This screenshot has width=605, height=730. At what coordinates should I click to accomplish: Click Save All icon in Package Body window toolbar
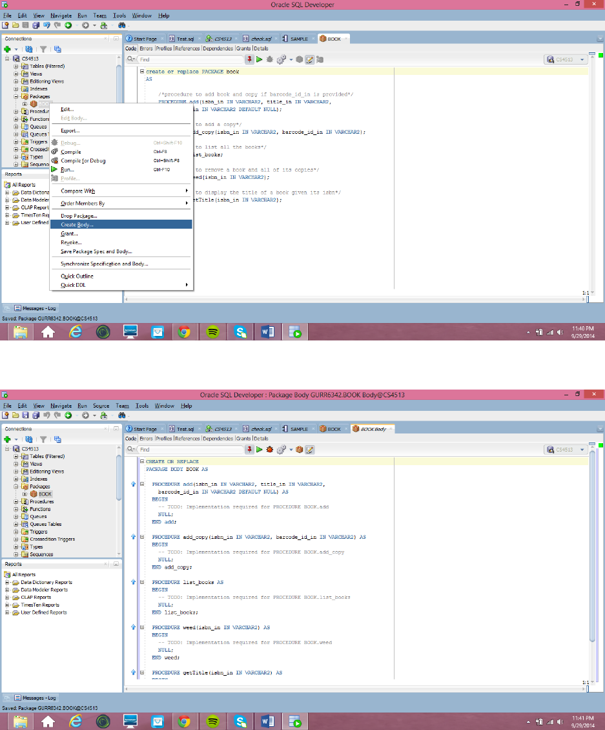point(36,415)
